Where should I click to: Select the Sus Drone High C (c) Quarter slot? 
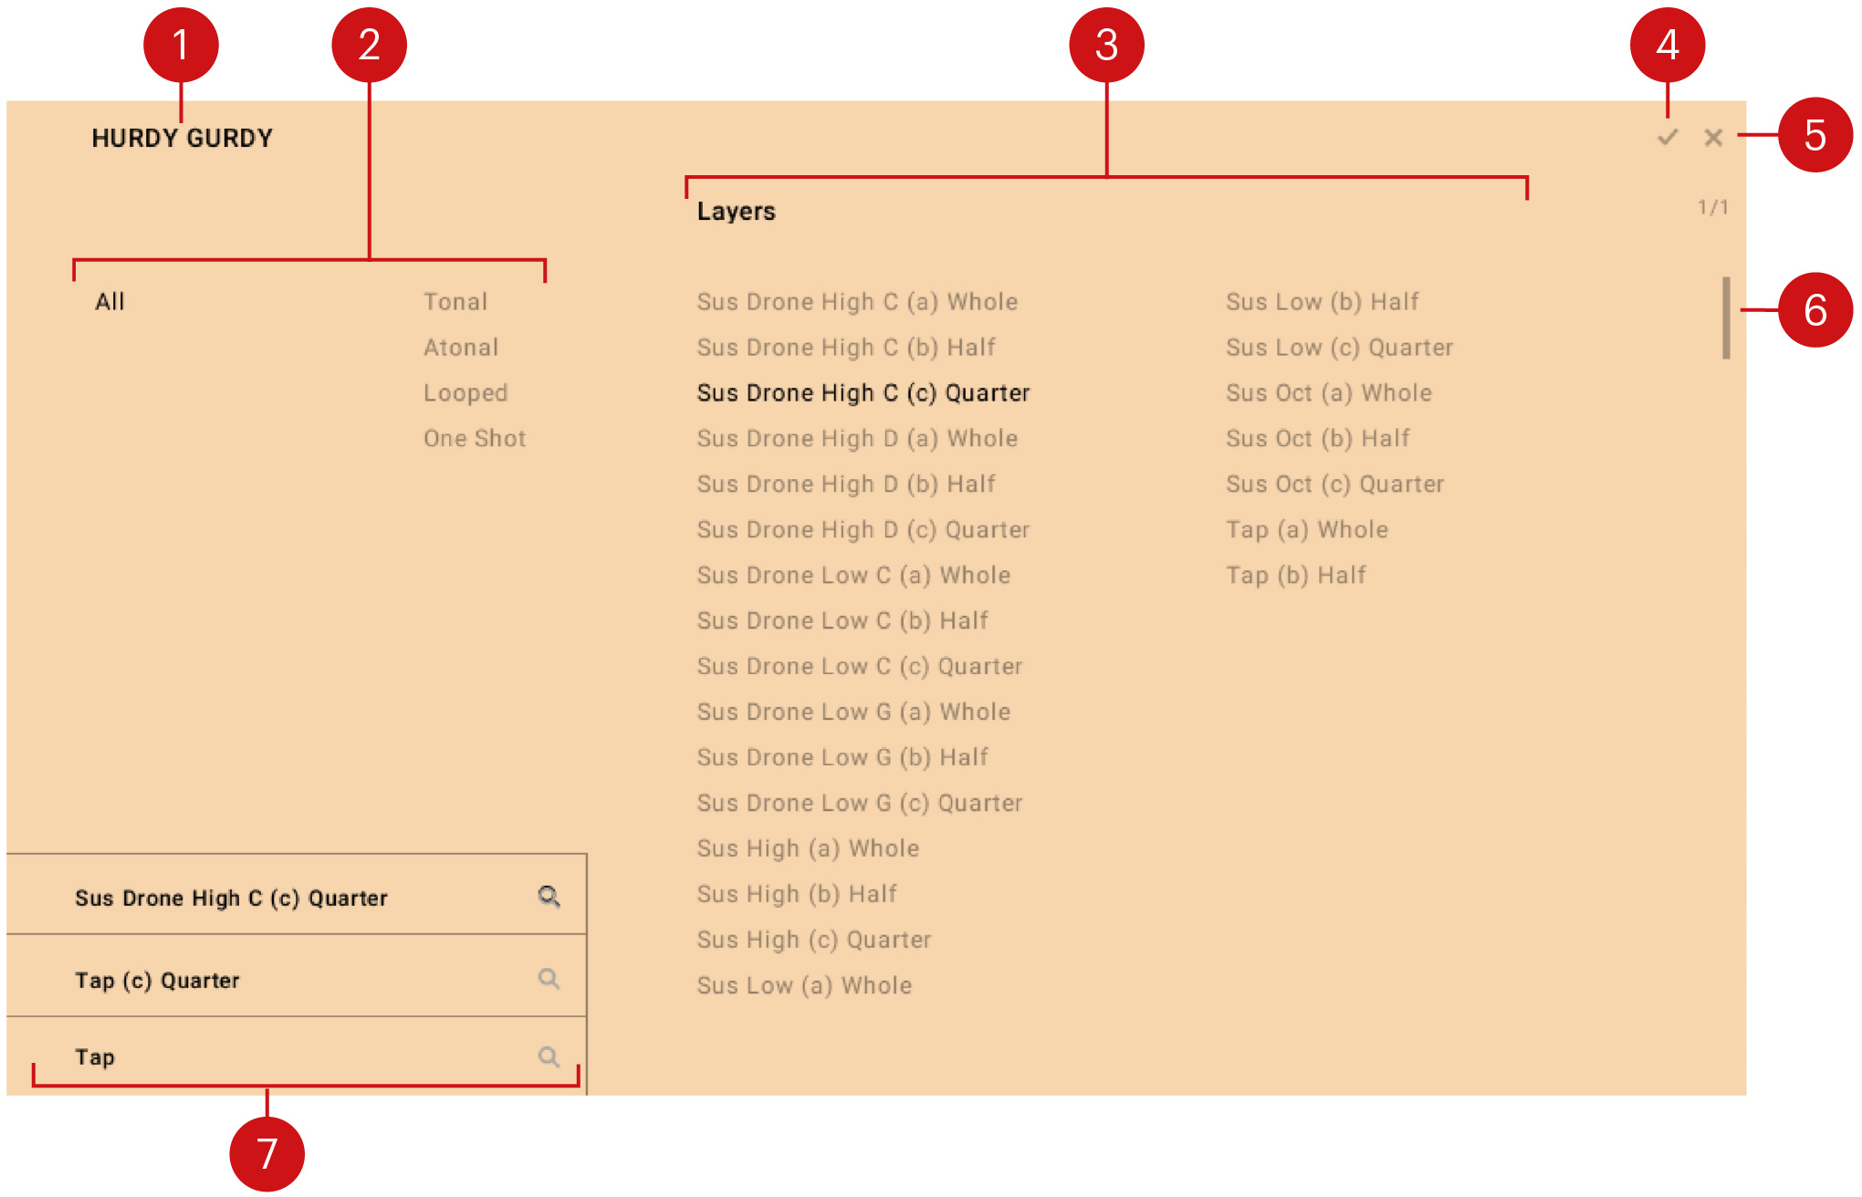(231, 899)
